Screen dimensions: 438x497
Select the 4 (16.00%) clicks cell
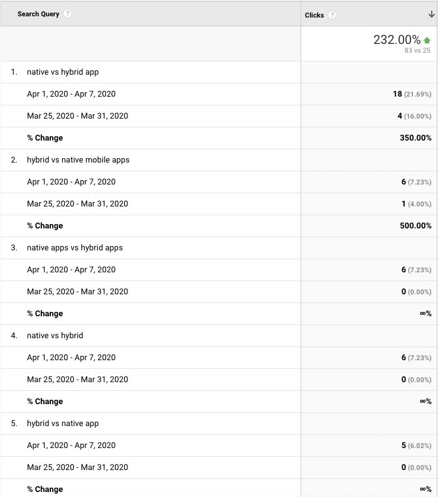pyautogui.click(x=414, y=116)
